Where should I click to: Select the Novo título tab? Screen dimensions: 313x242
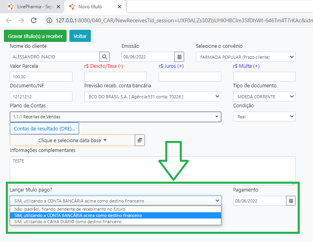[92, 7]
